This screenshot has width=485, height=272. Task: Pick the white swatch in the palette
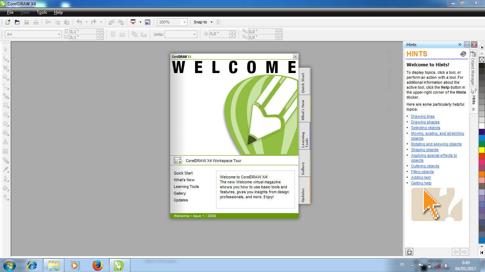(x=482, y=126)
